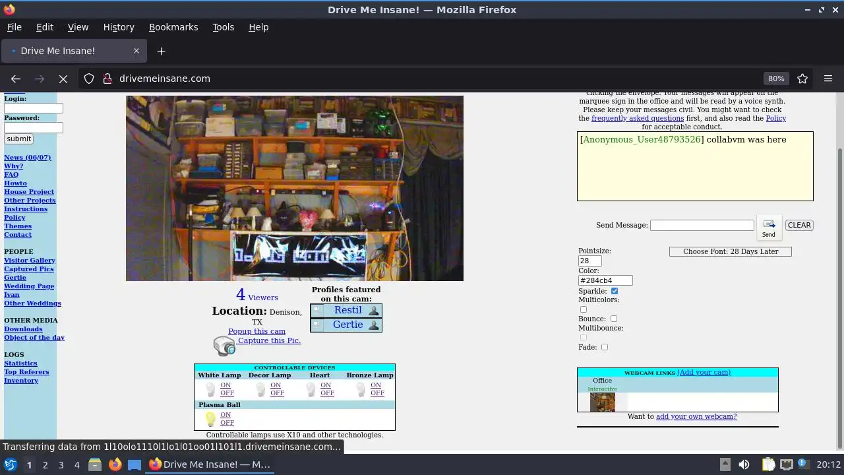Open the clipboard tray icon
The height and width of the screenshot is (475, 844).
pyautogui.click(x=768, y=464)
